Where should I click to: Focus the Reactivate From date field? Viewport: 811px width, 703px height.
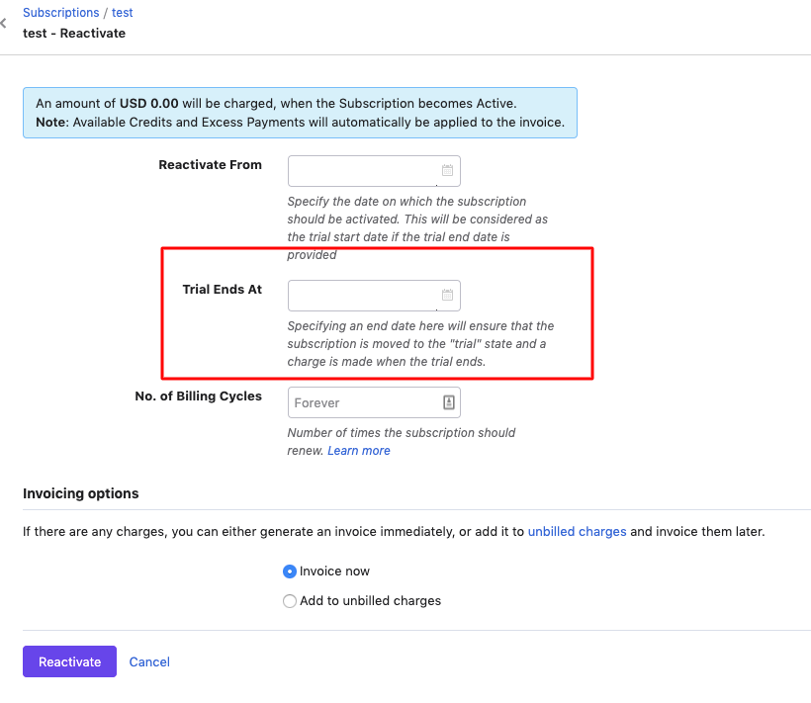(362, 170)
